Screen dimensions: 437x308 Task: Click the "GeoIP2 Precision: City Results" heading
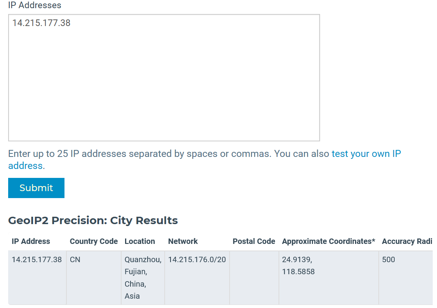pyautogui.click(x=93, y=221)
